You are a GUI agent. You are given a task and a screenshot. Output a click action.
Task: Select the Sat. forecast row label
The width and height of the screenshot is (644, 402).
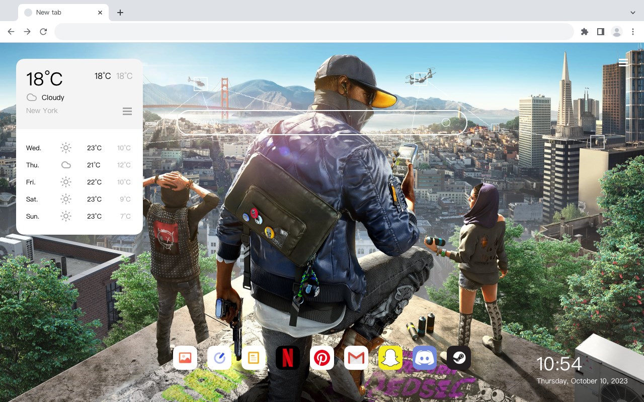click(x=32, y=199)
